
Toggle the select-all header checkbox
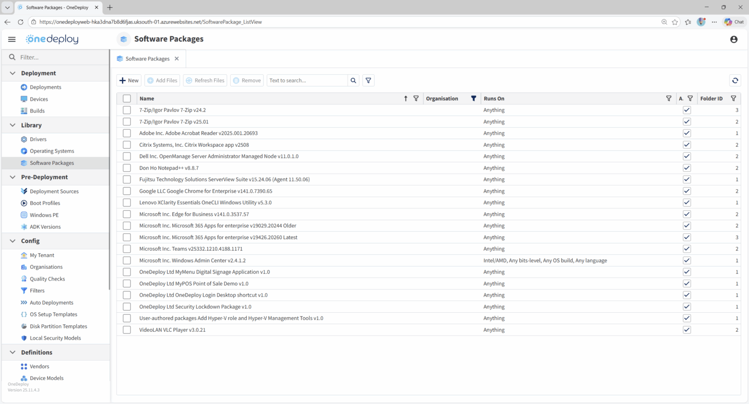[x=127, y=99]
